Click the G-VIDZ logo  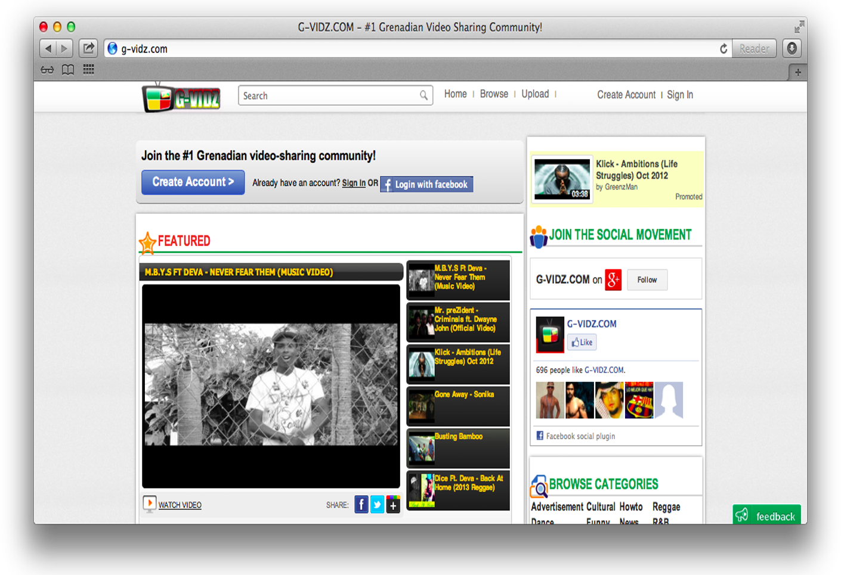click(x=180, y=97)
